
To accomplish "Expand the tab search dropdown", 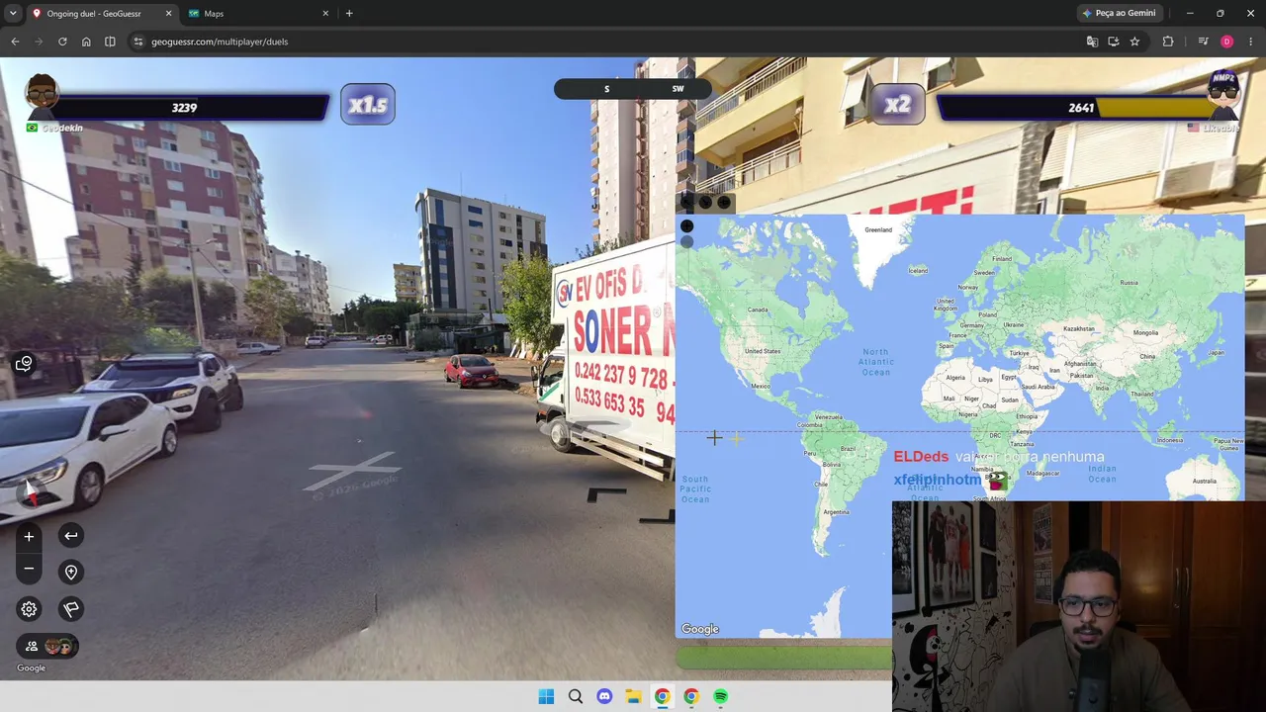I will click(13, 13).
